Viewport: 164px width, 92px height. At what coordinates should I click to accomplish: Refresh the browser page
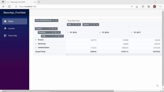point(9,6)
